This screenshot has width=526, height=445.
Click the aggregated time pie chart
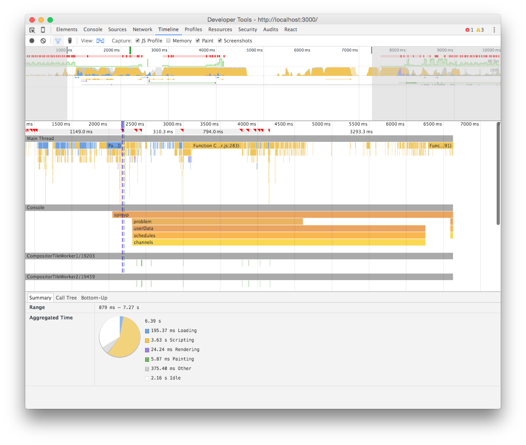click(120, 337)
